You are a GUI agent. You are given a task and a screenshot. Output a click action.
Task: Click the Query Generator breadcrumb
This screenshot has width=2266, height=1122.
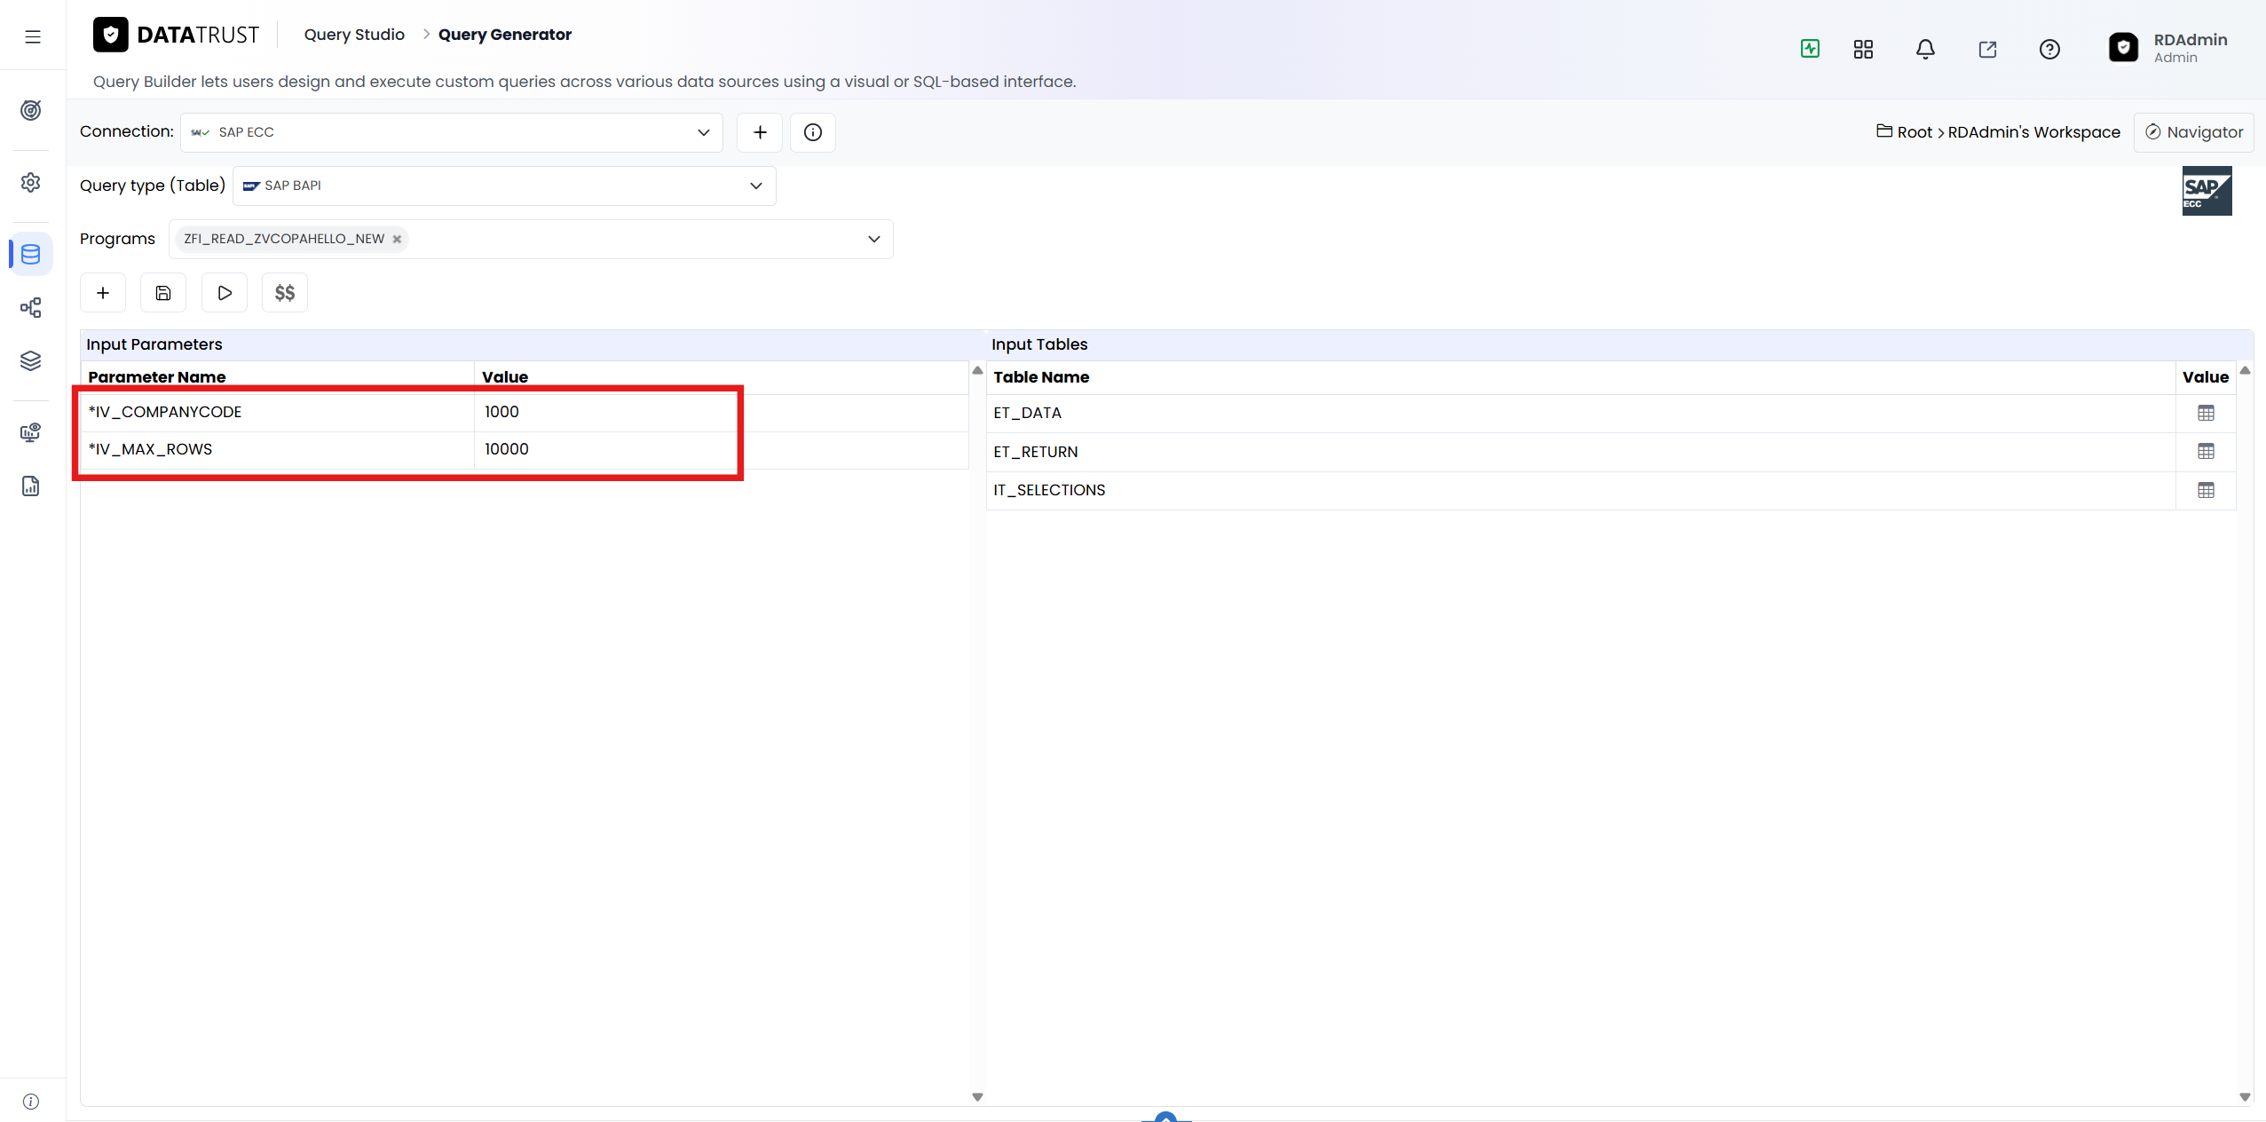coord(505,35)
